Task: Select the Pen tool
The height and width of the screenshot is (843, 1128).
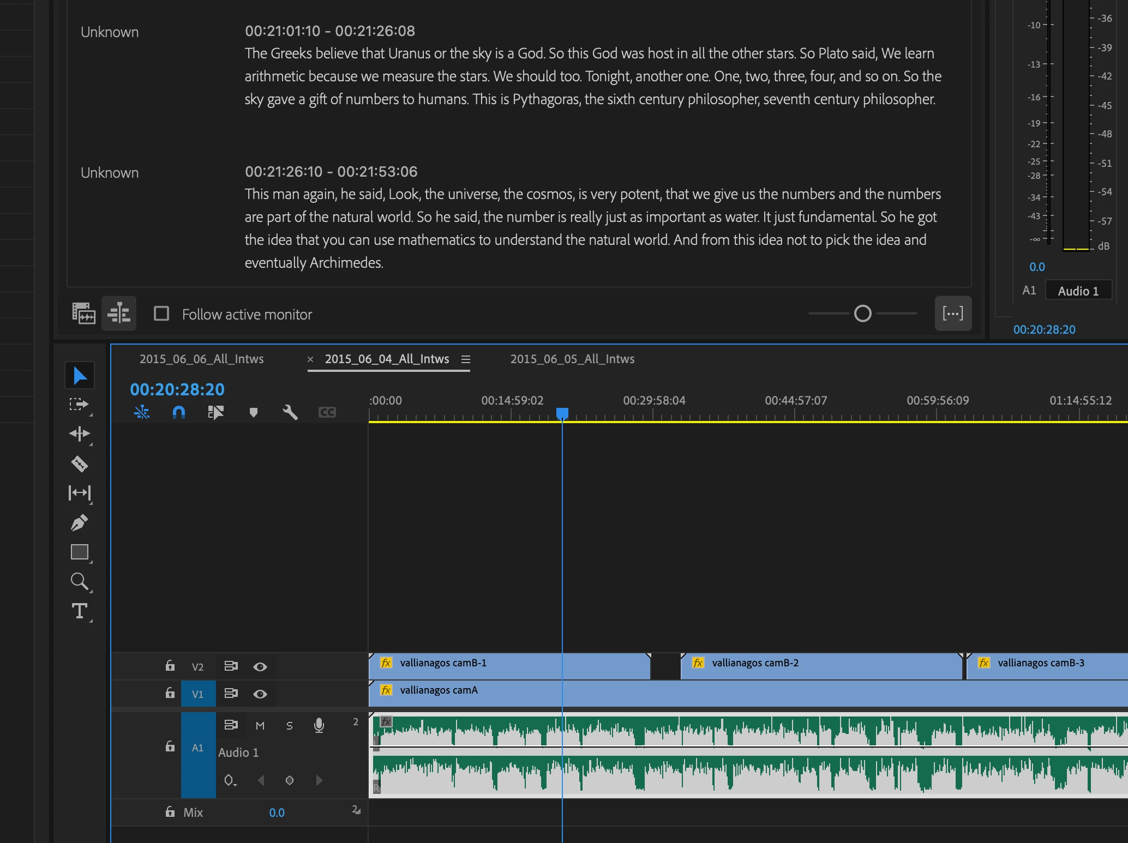Action: click(80, 522)
